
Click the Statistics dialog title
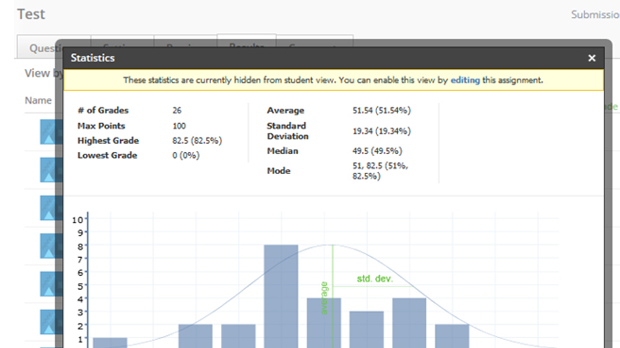92,58
